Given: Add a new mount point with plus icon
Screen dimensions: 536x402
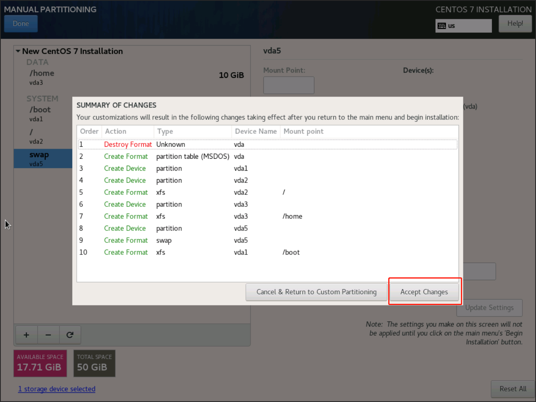Looking at the screenshot, I should [26, 335].
